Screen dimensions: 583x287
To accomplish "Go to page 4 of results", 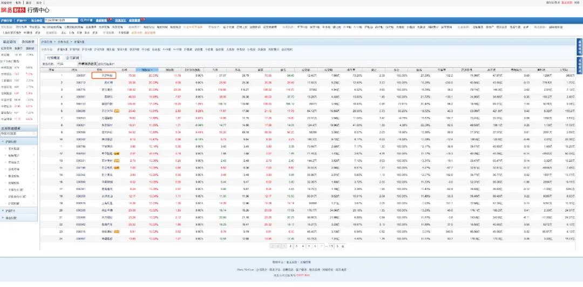I will click(x=303, y=246).
